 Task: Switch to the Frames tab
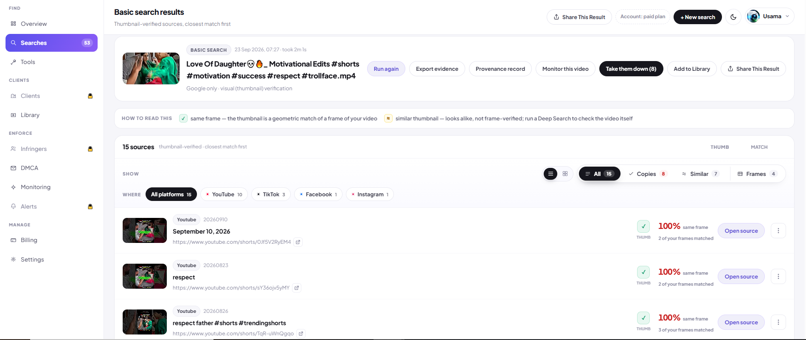(758, 174)
